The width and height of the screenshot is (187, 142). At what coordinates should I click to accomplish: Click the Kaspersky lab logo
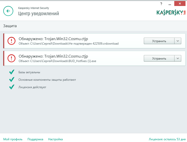click(x=171, y=13)
